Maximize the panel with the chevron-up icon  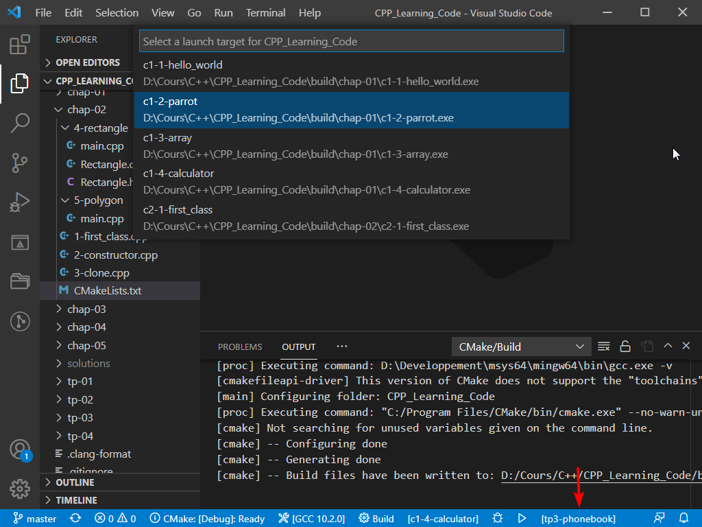(x=668, y=346)
